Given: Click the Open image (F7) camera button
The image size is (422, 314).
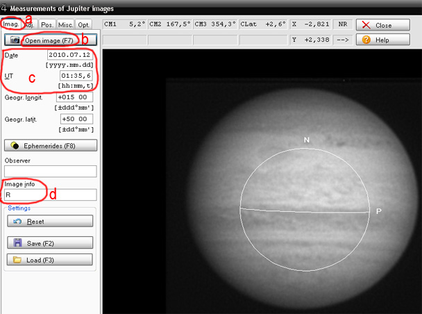Looking at the screenshot, I should point(50,40).
